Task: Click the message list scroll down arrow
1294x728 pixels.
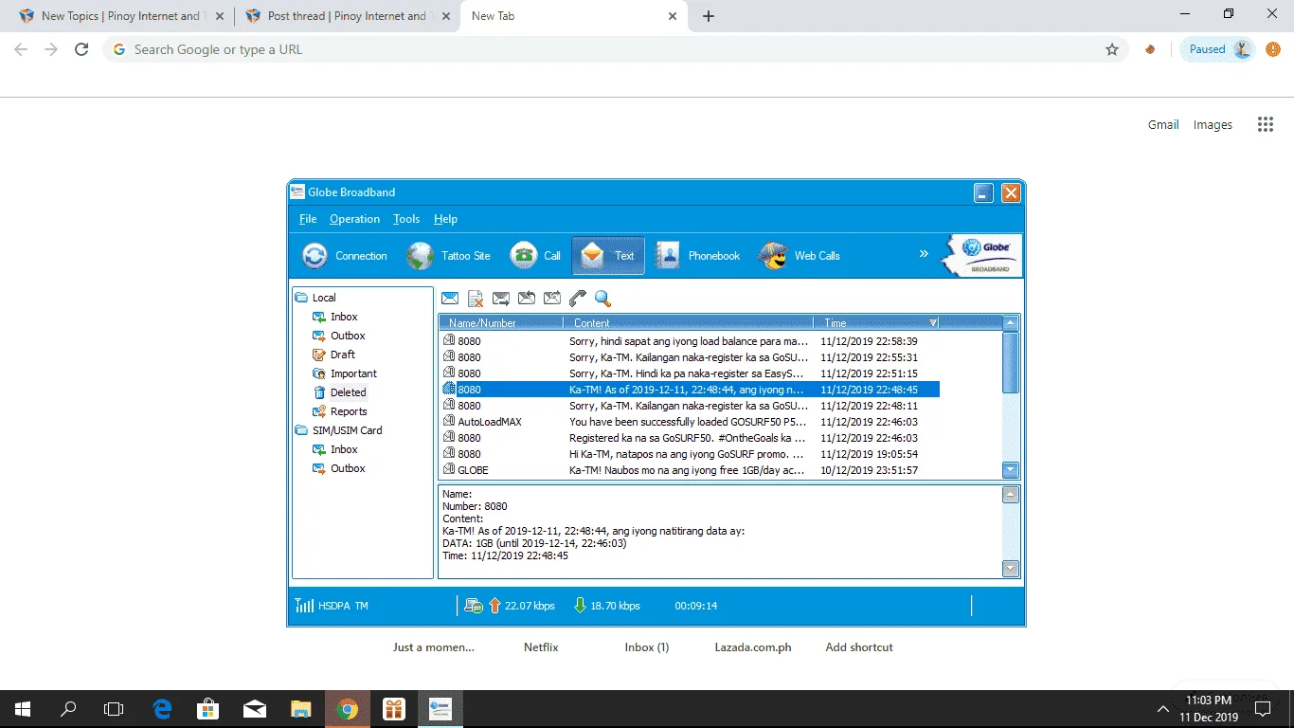Action: pos(1011,470)
